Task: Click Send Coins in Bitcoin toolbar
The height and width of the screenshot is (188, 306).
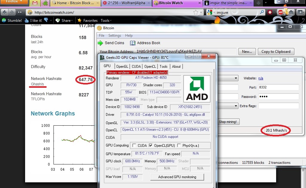Action: [111, 43]
